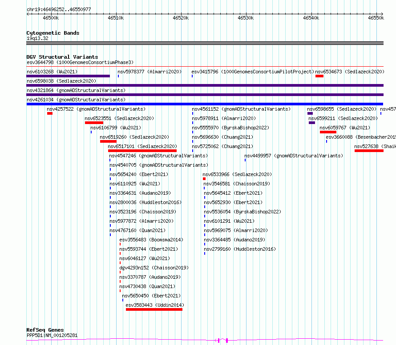The image size is (396, 345).
Task: Select the red nsv6534673 (Sedlazeck2020) bar
Action: point(319,76)
